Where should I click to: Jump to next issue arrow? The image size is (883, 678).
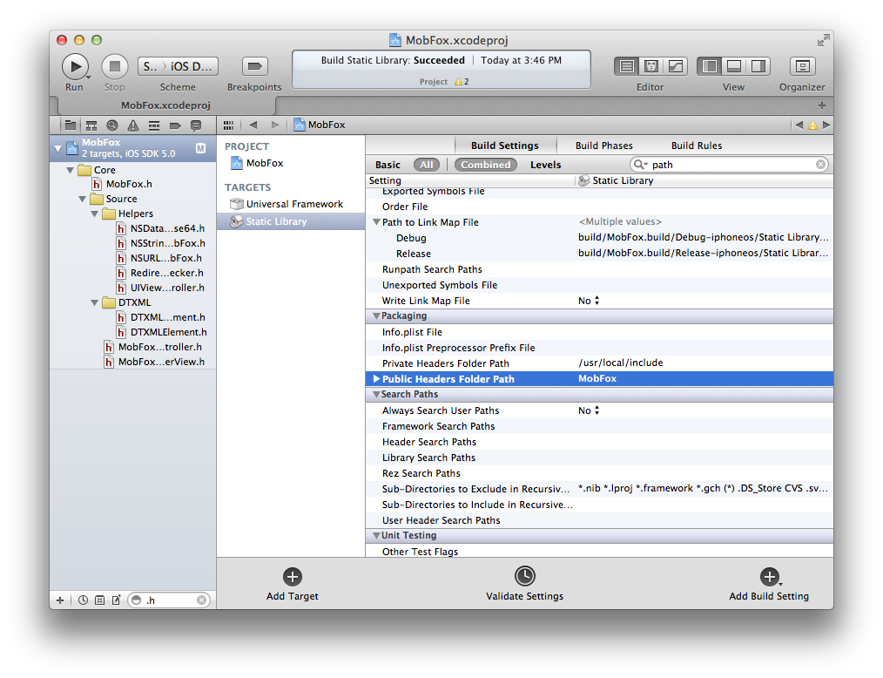click(x=826, y=125)
